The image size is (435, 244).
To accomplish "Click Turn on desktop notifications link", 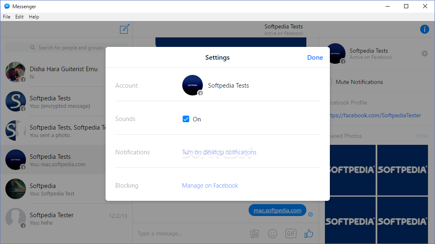I will 219,152.
